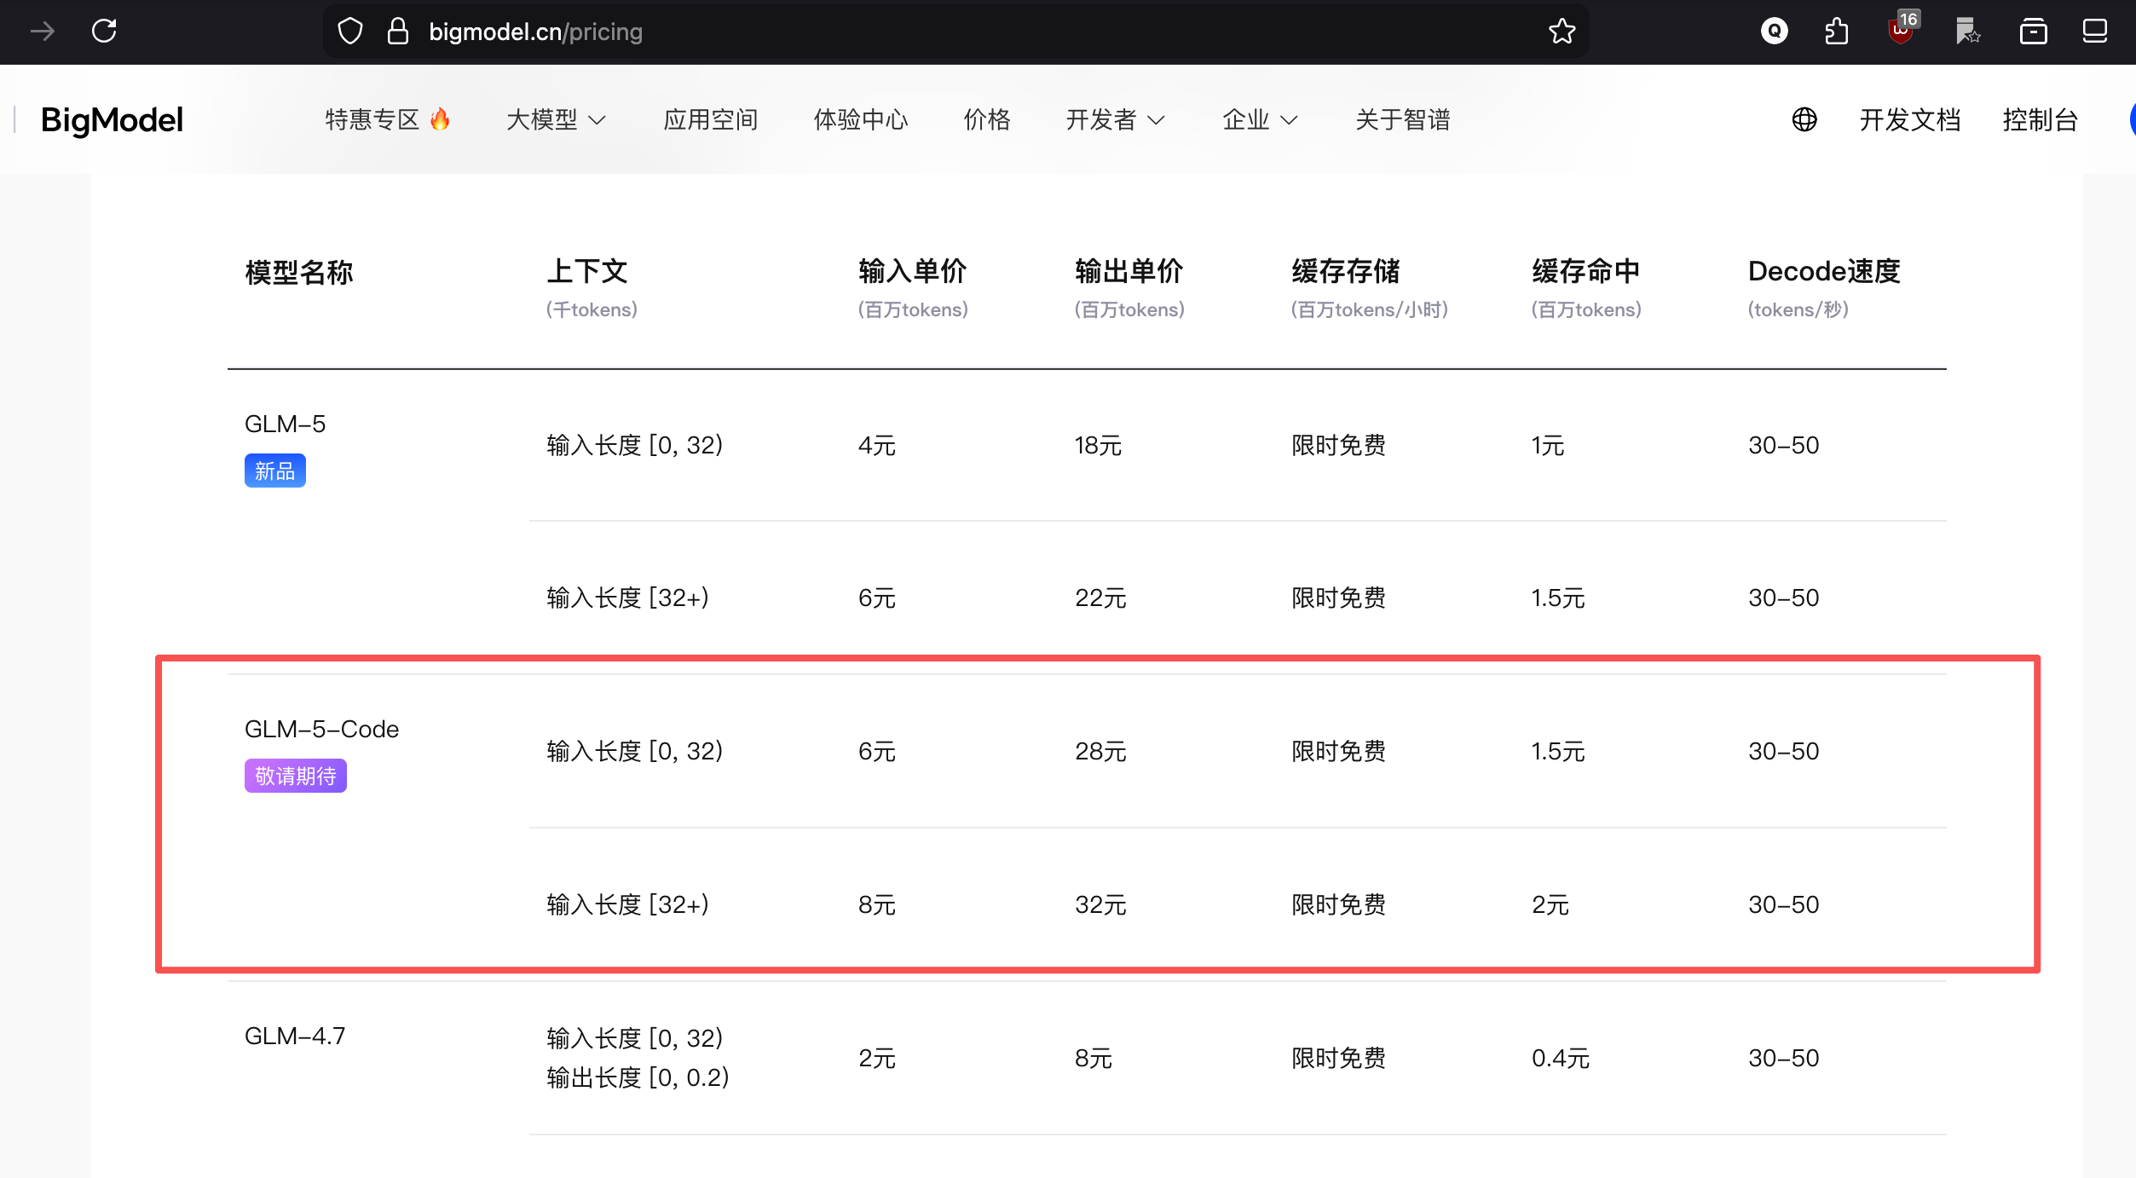
Task: Open the round Q extension icon
Action: click(1775, 32)
